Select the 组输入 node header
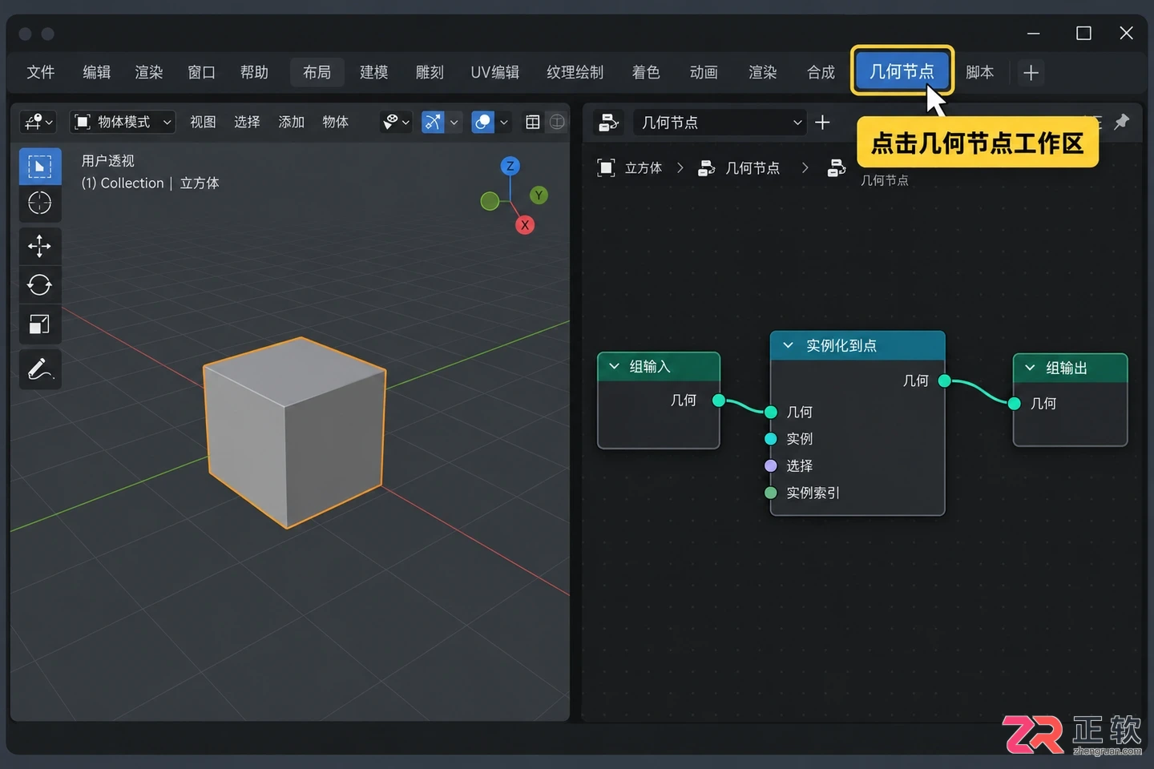The image size is (1154, 769). (659, 366)
